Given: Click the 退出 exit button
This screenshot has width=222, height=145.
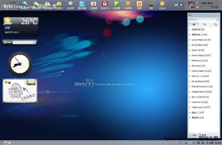Looking at the screenshot, I should (x=218, y=143).
